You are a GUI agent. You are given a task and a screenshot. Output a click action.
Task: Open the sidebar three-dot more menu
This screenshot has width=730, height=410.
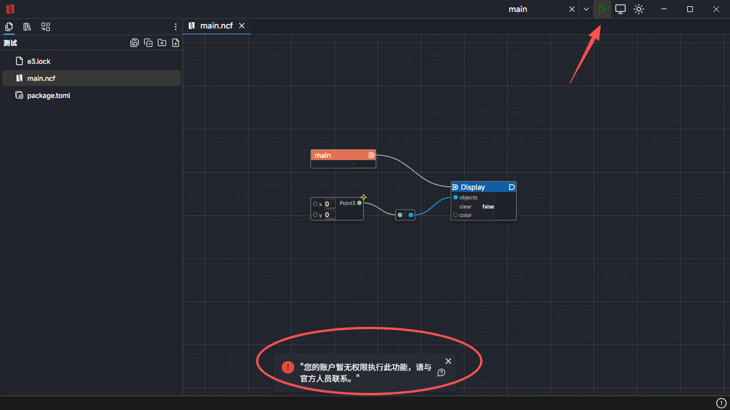pos(176,27)
